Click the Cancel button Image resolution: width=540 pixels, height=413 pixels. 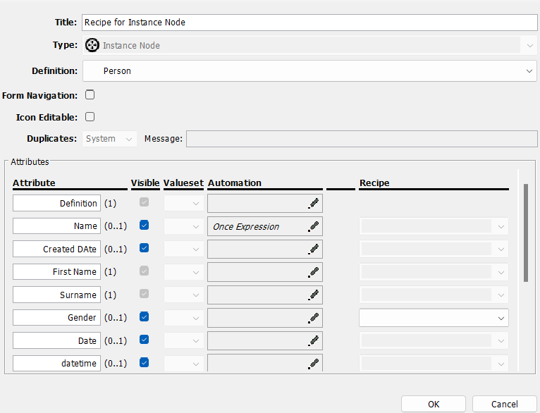click(x=504, y=404)
